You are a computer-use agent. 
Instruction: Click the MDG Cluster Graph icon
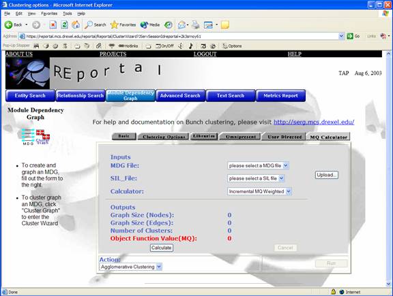pos(35,137)
